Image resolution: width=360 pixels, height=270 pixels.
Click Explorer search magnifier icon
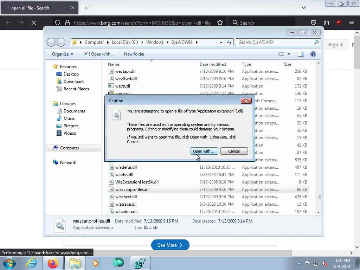pyautogui.click(x=317, y=42)
